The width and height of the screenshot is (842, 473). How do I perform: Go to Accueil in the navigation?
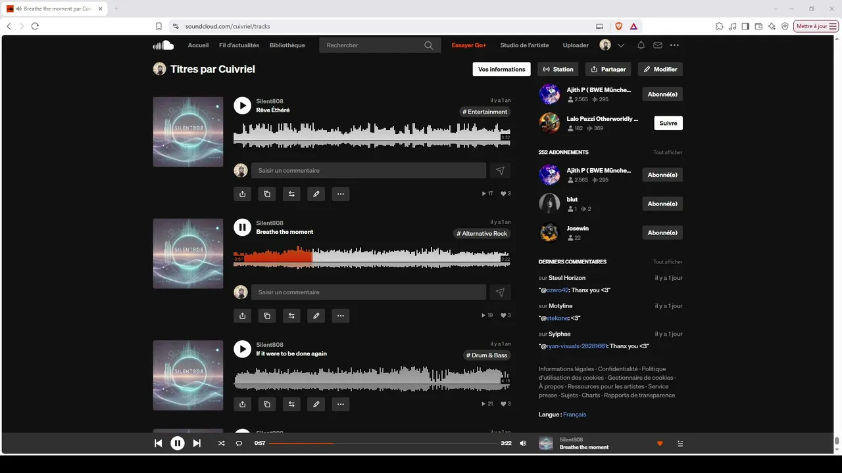[x=198, y=45]
